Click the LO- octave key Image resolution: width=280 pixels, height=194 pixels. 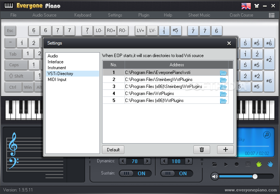99,31
